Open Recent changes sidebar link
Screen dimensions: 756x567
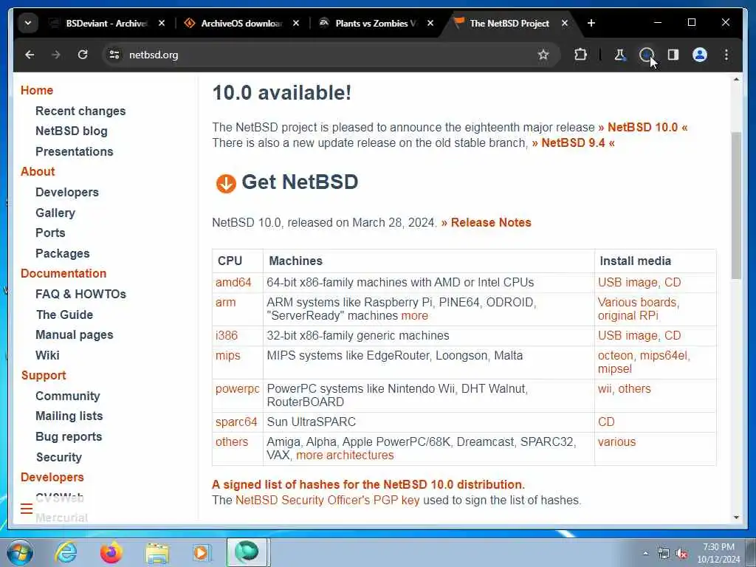coord(80,111)
